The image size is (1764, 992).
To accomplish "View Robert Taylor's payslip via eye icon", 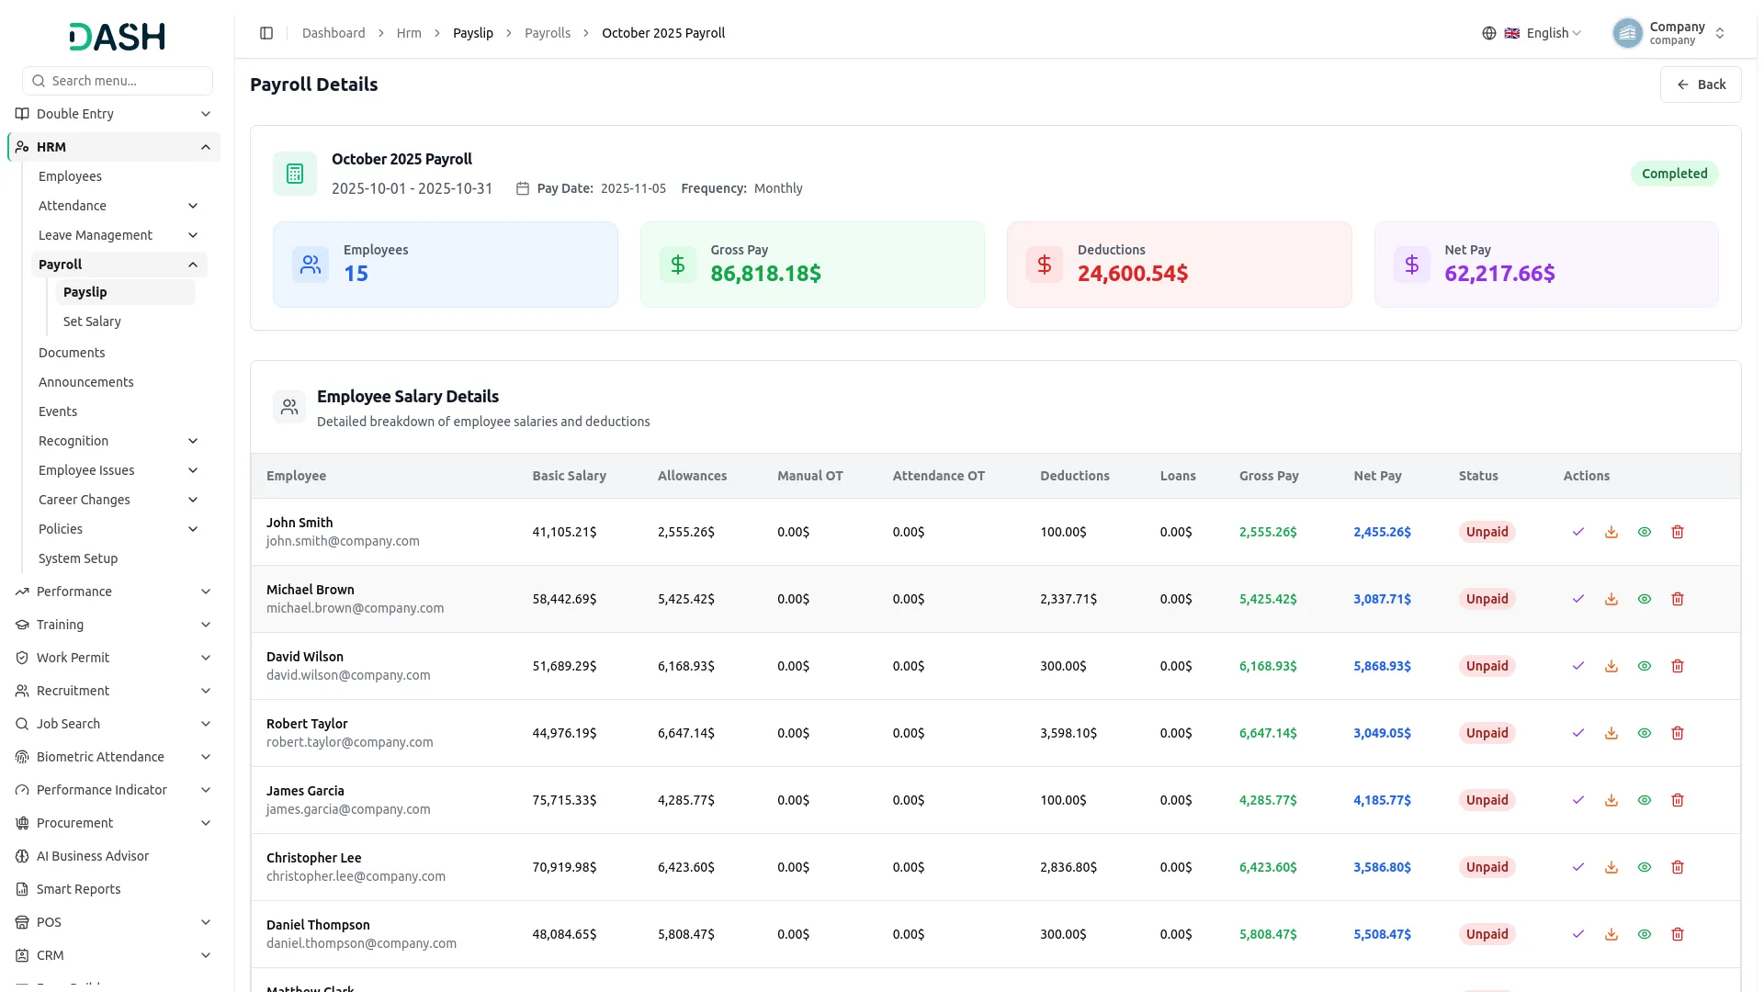I will (1644, 733).
